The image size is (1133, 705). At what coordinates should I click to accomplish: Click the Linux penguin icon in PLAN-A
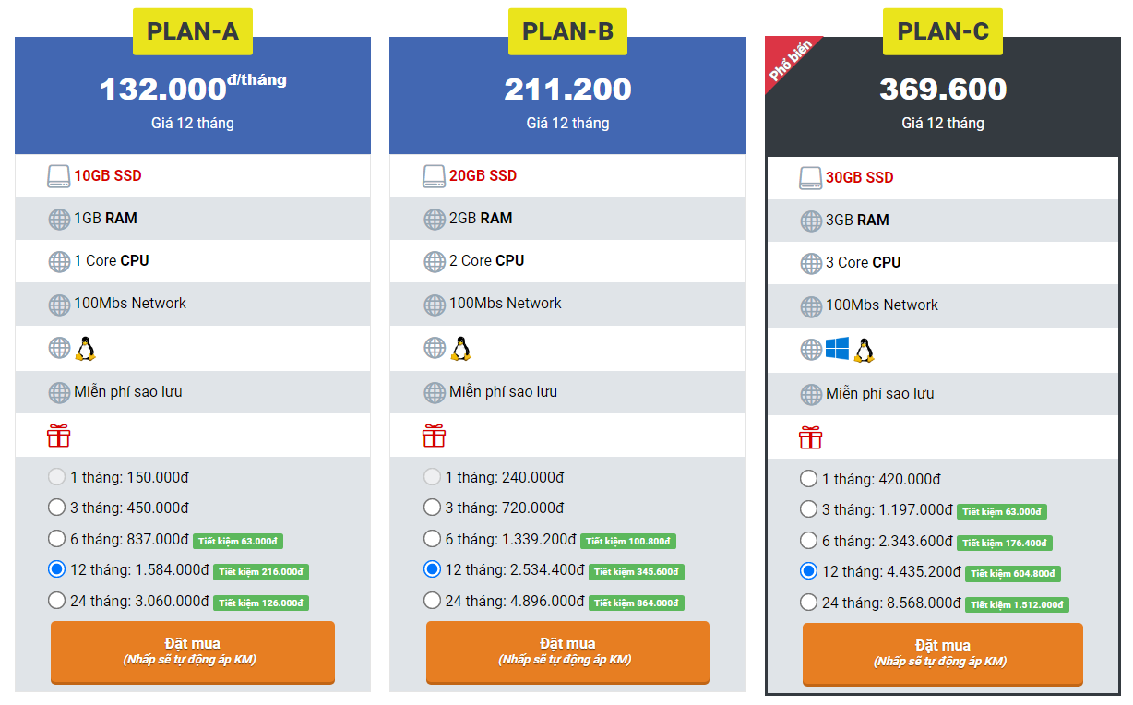click(86, 348)
